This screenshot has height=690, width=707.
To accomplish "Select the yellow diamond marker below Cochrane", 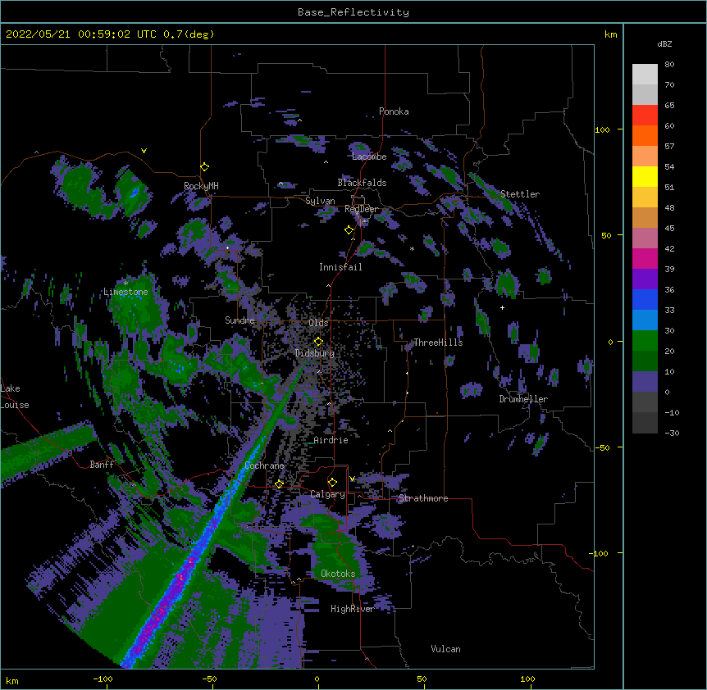I will [x=279, y=483].
